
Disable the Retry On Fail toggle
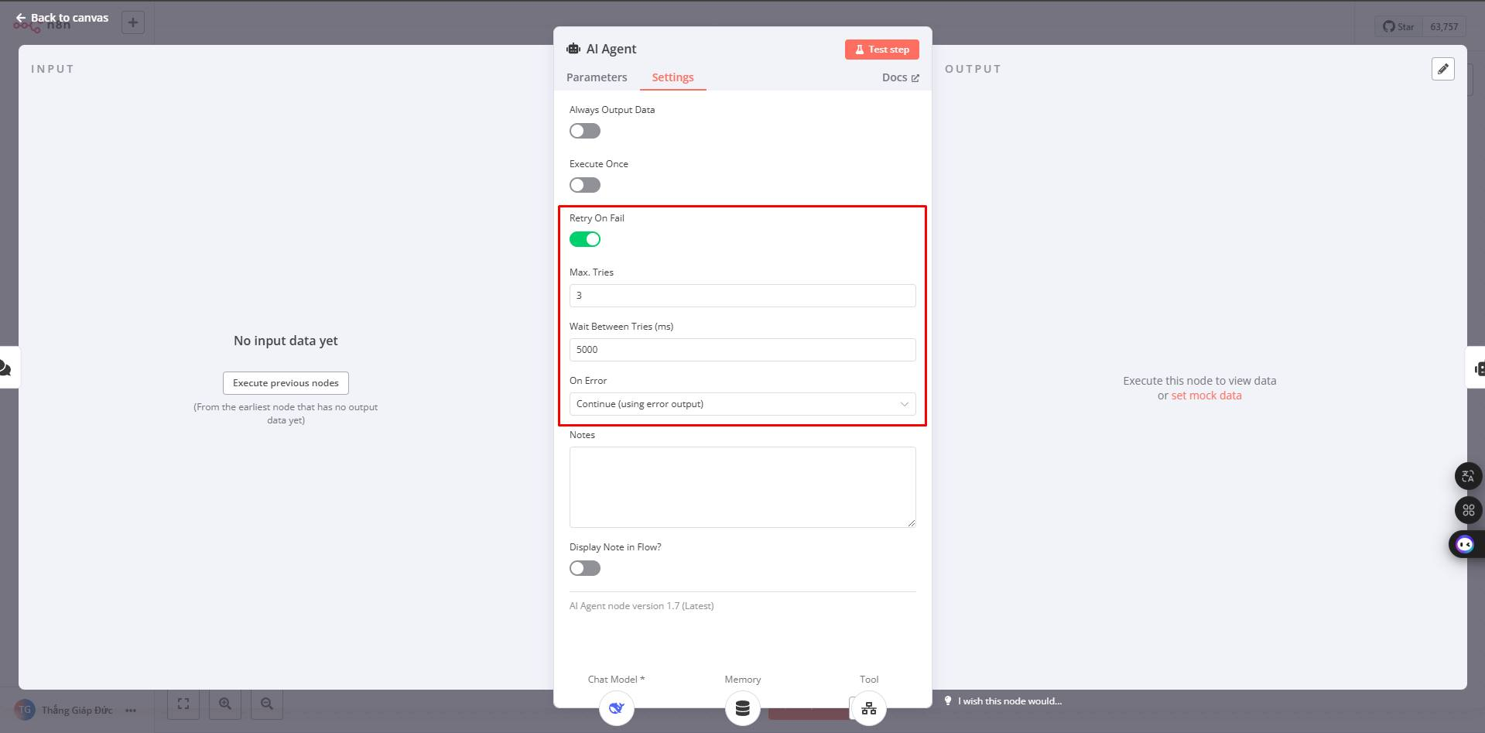click(585, 239)
